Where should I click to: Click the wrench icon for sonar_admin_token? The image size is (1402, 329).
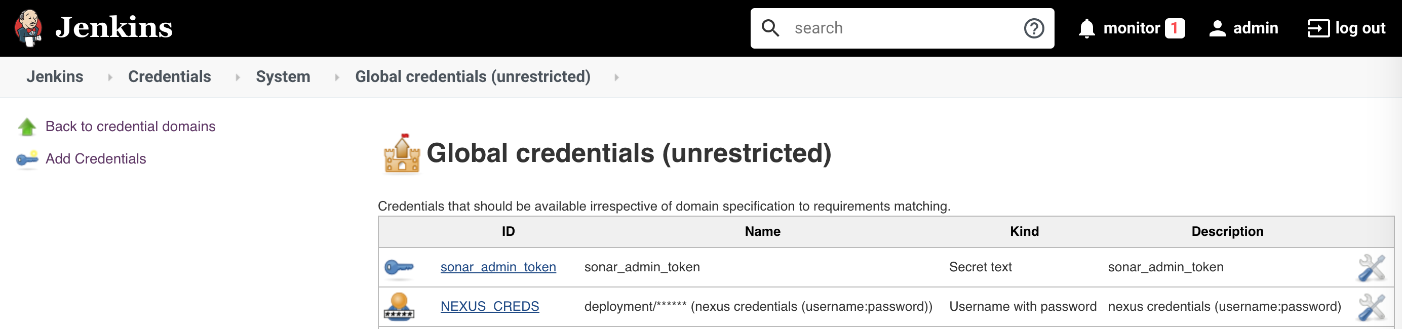pos(1371,267)
